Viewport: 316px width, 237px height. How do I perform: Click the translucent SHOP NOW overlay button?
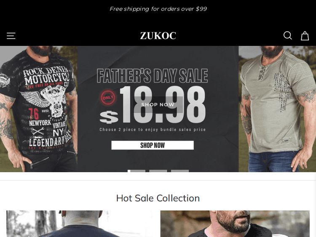coord(158,104)
